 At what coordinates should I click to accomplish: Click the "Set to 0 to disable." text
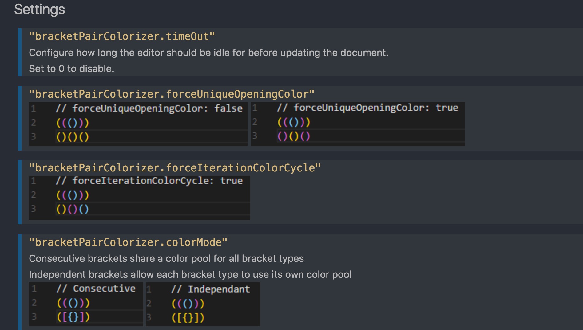pyautogui.click(x=71, y=69)
